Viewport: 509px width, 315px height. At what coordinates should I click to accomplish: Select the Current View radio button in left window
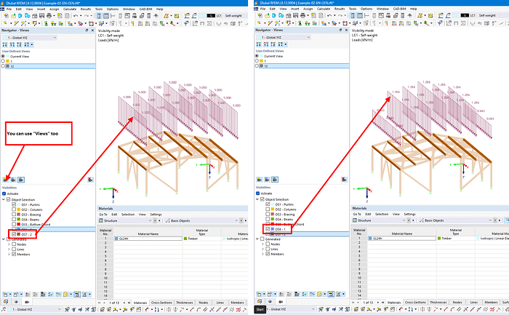[4, 55]
